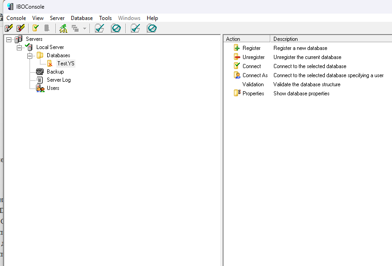Collapse the Local Server tree node
Image resolution: width=392 pixels, height=266 pixels.
pyautogui.click(x=19, y=48)
